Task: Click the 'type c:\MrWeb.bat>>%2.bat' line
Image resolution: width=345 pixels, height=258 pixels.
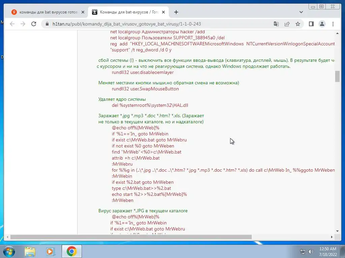Action: pos(141,188)
